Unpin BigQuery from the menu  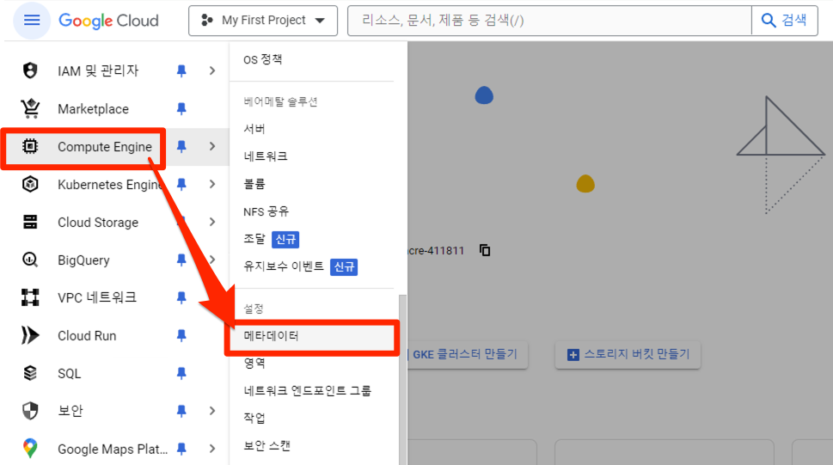point(181,260)
